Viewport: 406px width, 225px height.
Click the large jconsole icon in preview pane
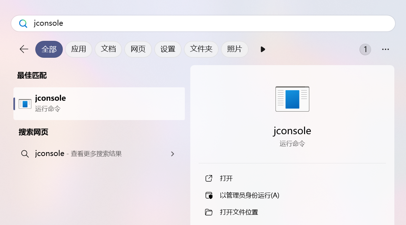pyautogui.click(x=292, y=99)
